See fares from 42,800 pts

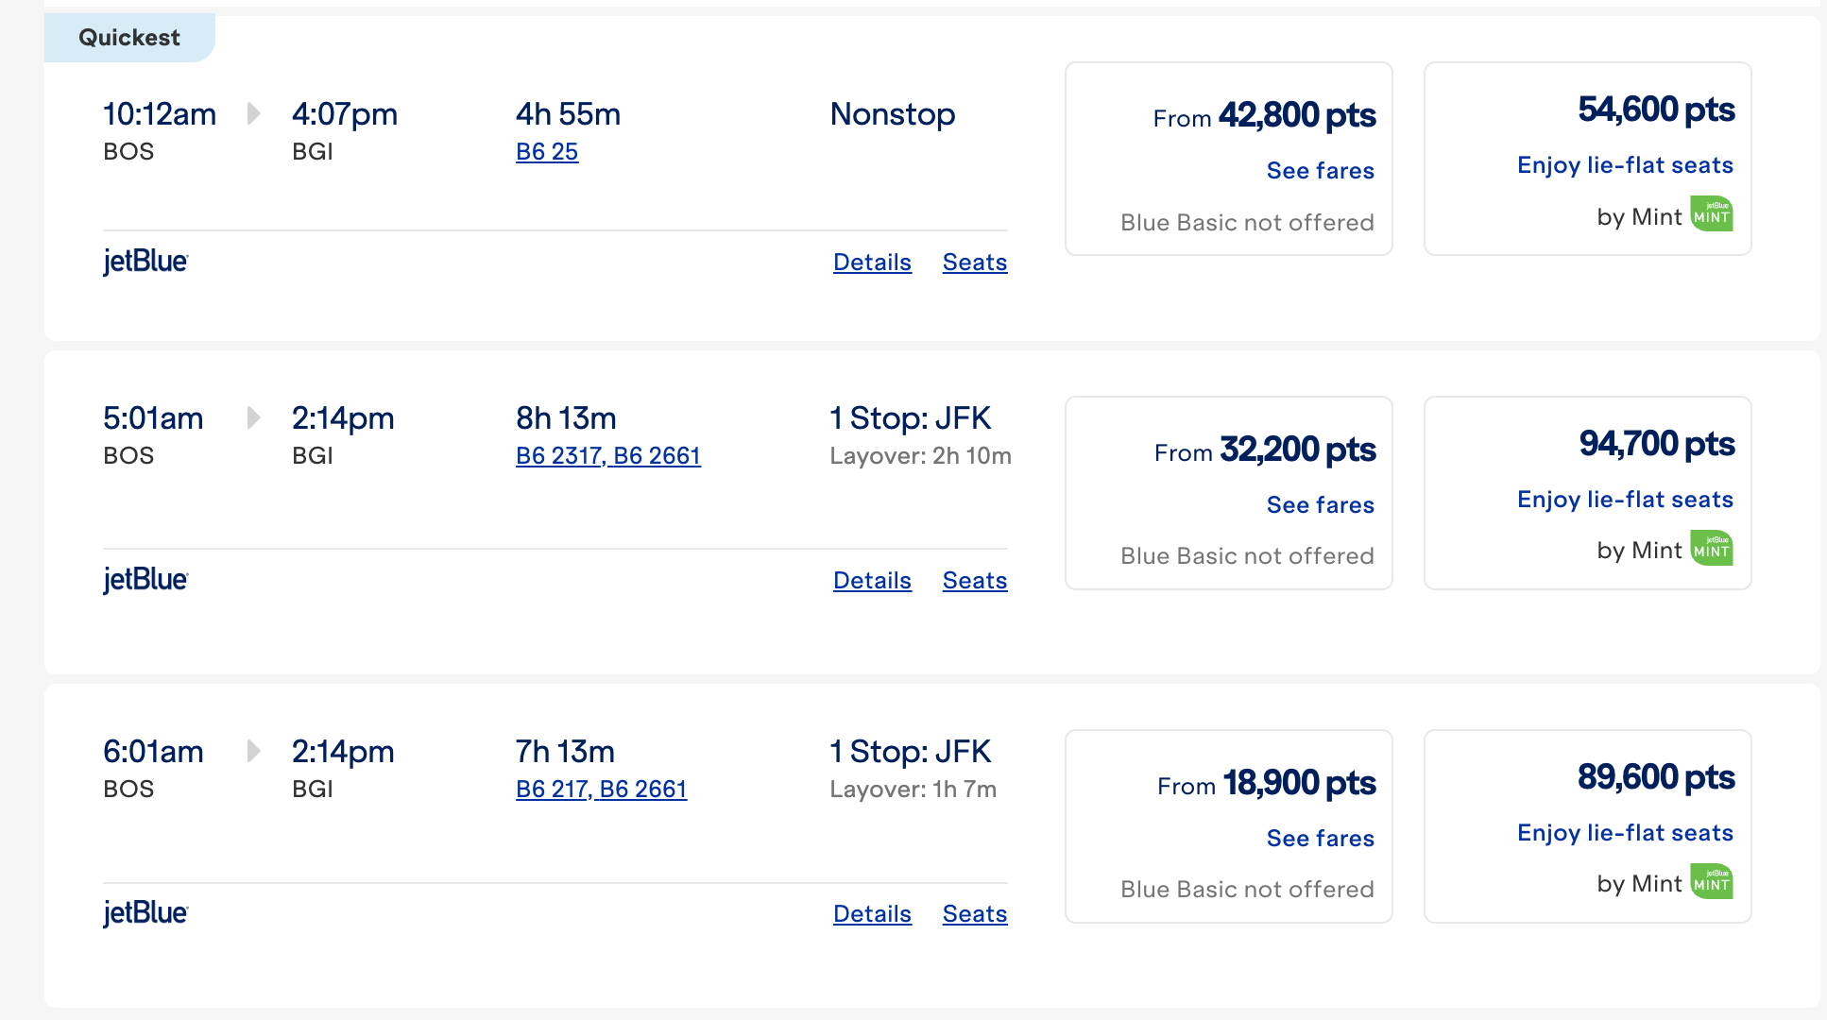[x=1320, y=170]
